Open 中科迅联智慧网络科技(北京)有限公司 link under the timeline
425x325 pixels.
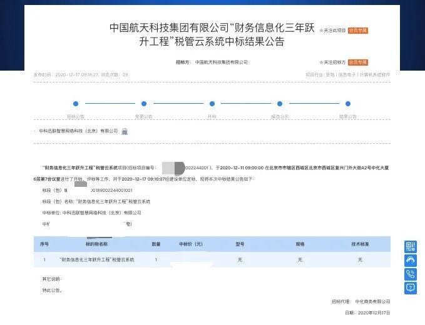tap(79, 131)
